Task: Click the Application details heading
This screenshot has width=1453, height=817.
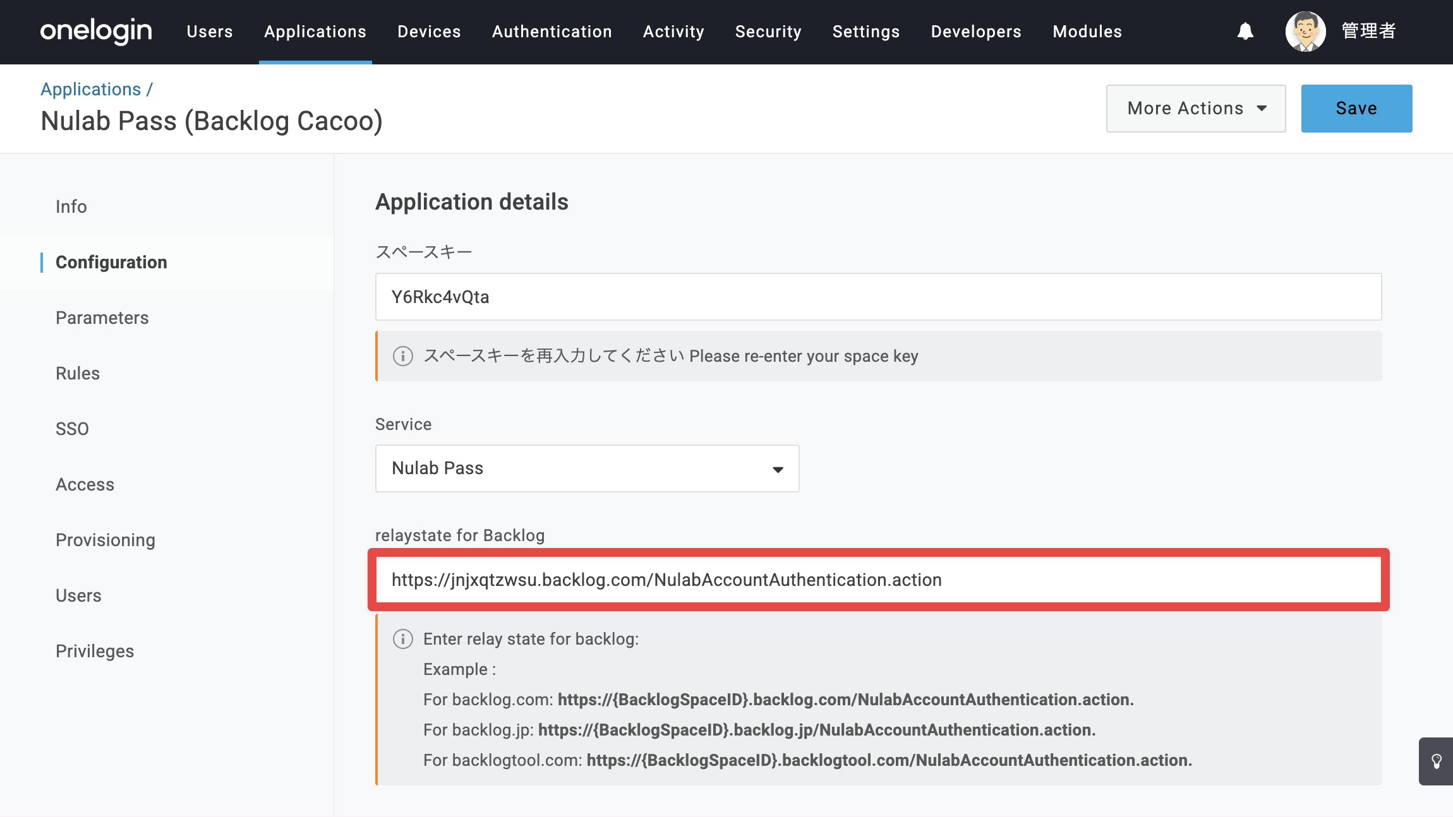Action: (x=472, y=202)
